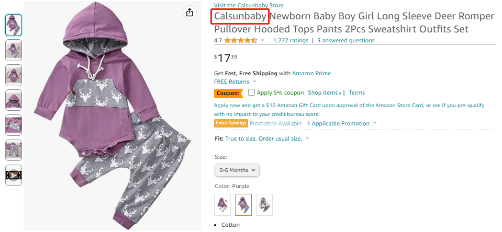Expand the FREE Returns chevron

point(254,82)
